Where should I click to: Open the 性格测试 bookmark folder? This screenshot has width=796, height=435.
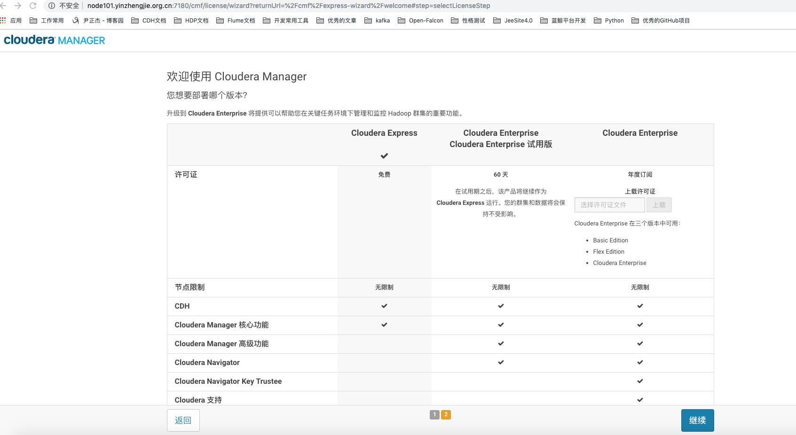pos(468,21)
